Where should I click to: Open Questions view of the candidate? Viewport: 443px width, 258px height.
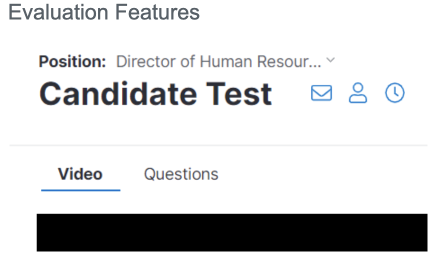click(181, 174)
